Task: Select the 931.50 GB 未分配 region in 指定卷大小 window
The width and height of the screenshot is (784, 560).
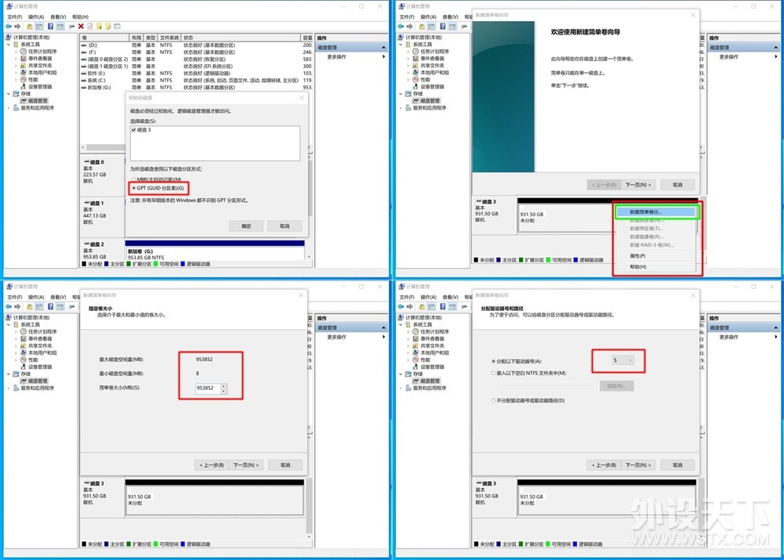Action: (215, 500)
